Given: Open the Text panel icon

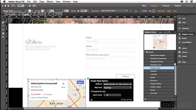Looking at the screenshot, I should (179, 18).
